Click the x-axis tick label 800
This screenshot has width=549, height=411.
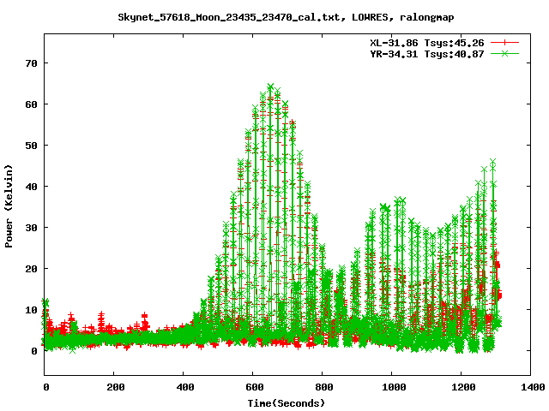(x=324, y=387)
